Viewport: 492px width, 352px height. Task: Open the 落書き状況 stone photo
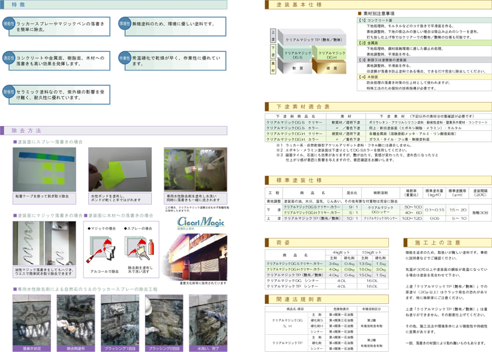[32, 320]
